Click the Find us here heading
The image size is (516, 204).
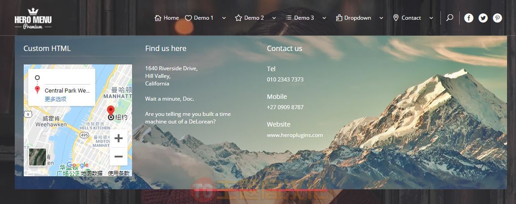click(166, 48)
